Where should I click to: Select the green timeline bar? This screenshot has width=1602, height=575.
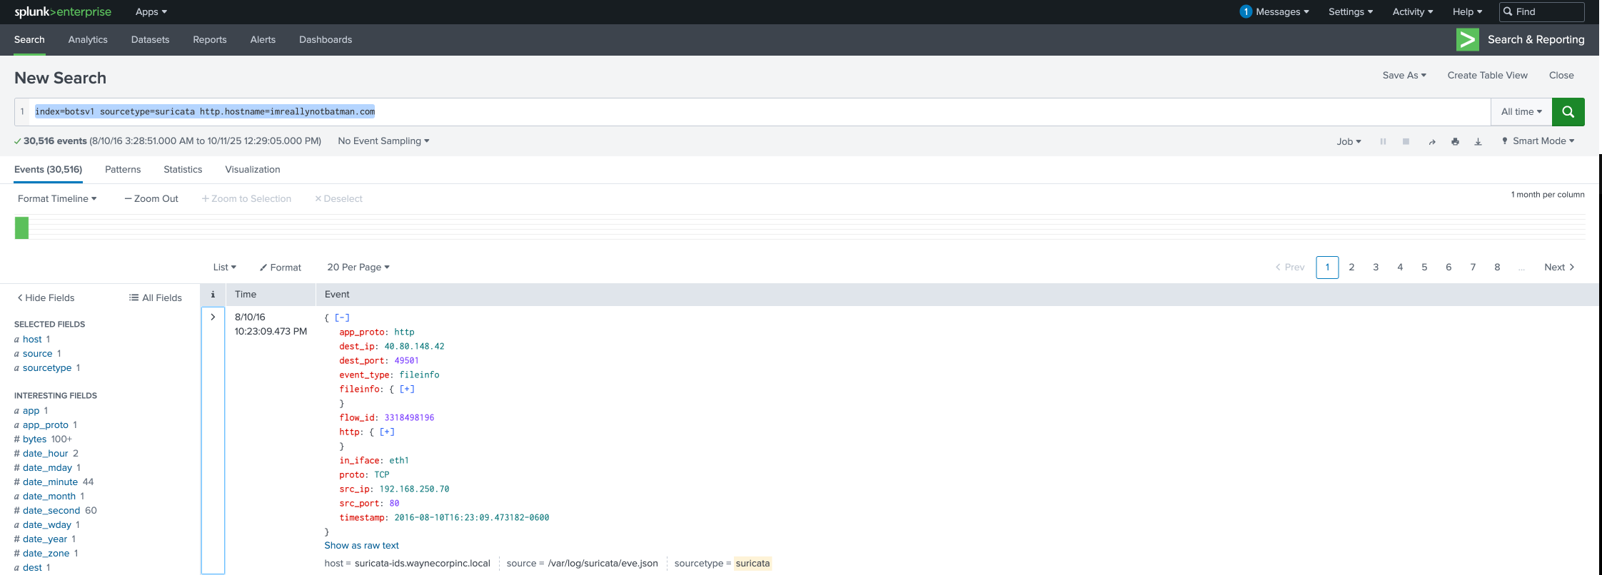point(21,228)
